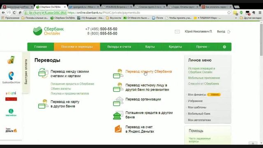Open the Кредиты navigation tab
This screenshot has width=263, height=148.
click(175, 47)
